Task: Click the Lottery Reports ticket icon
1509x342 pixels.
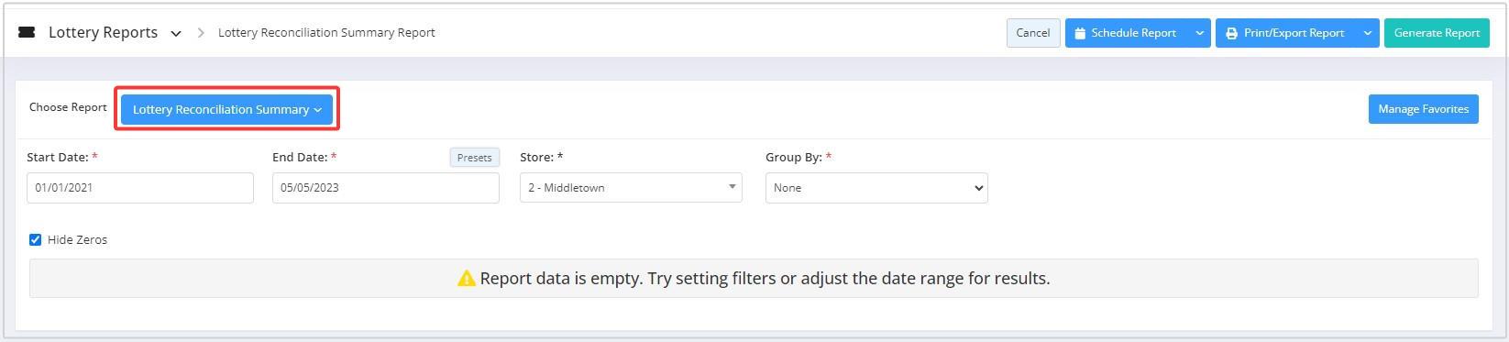Action: click(27, 32)
